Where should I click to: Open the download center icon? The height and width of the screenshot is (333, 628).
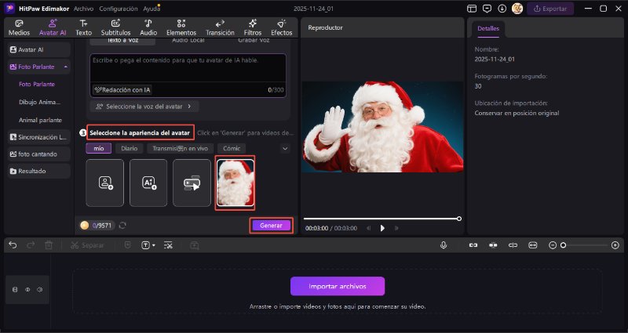point(502,9)
